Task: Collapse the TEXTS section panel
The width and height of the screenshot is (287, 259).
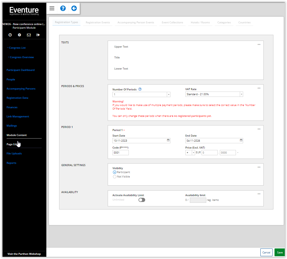Action: pos(259,44)
